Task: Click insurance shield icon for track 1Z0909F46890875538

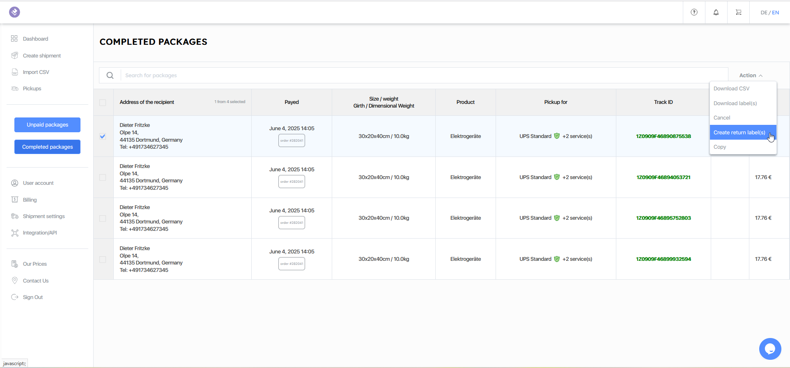Action: 557,136
